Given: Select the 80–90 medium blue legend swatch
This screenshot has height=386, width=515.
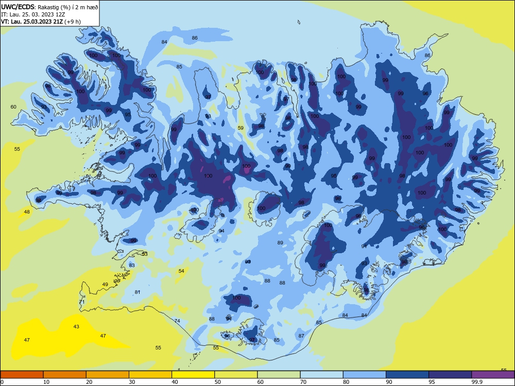Looking at the screenshot, I should tap(365, 375).
